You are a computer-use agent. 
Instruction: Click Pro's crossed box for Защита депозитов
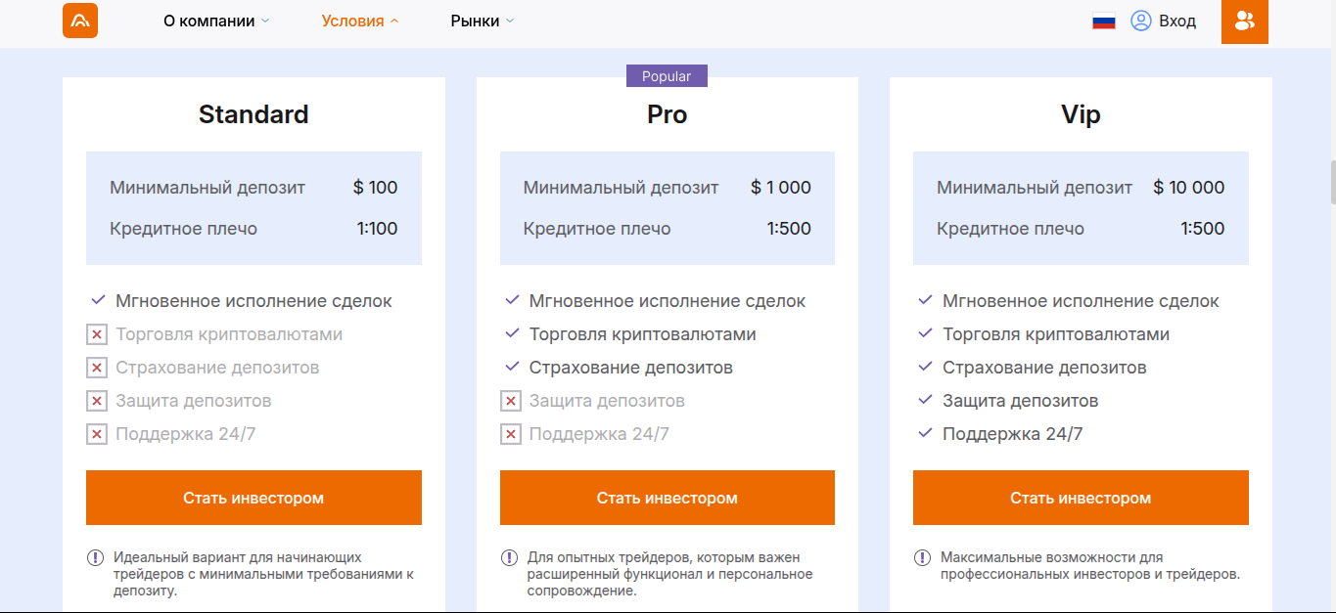(511, 402)
